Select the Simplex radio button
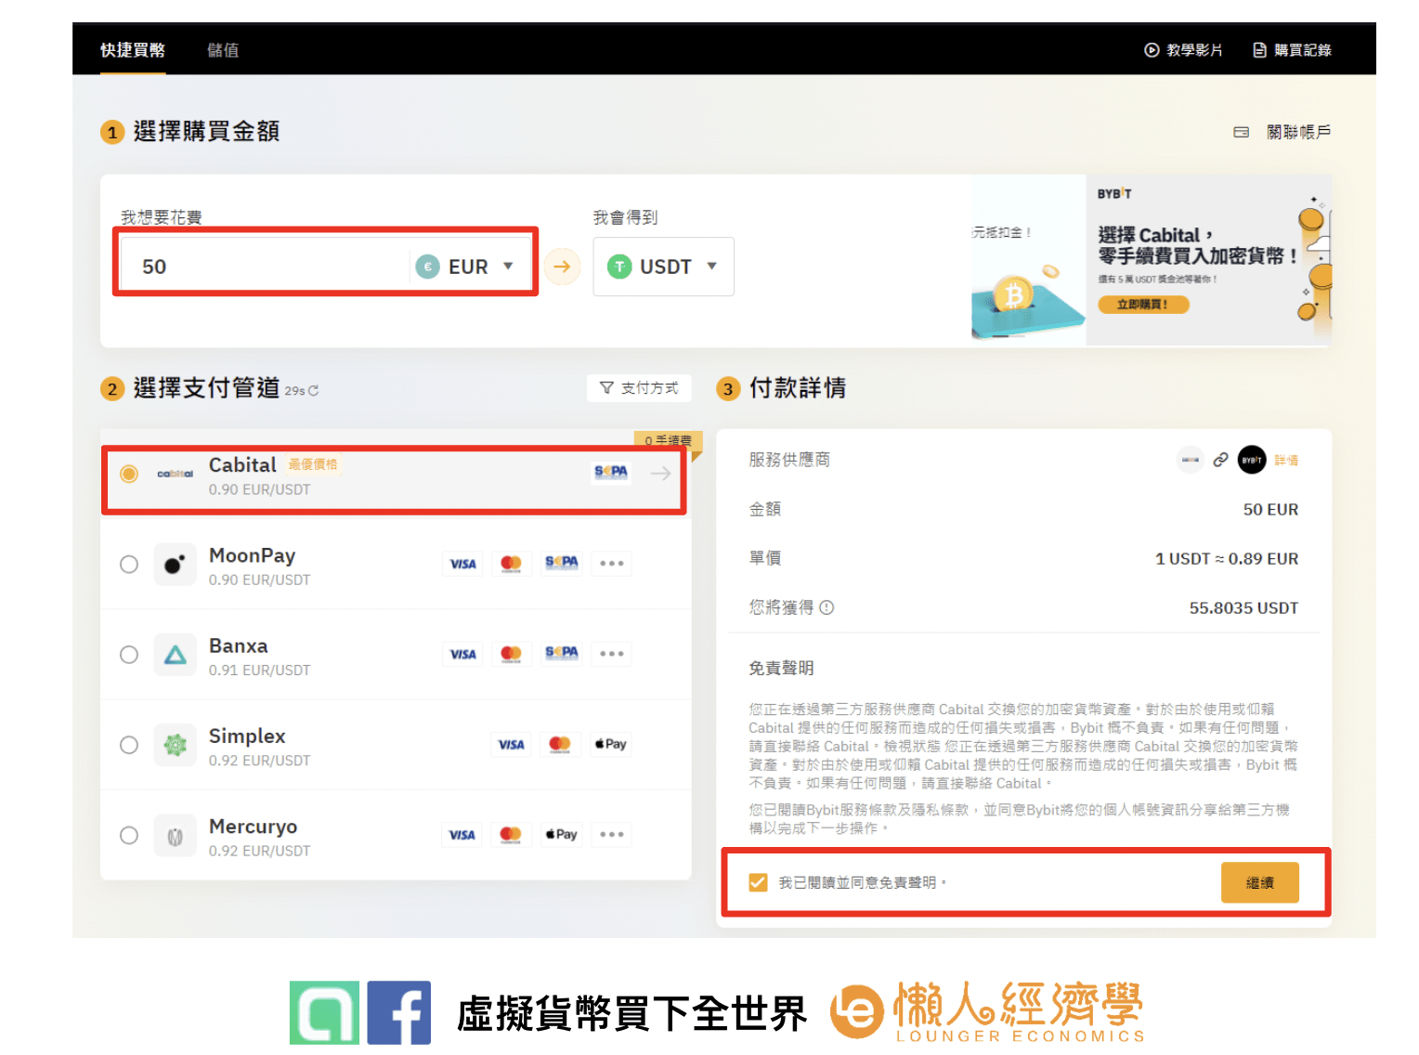1419x1055 pixels. coord(129,745)
